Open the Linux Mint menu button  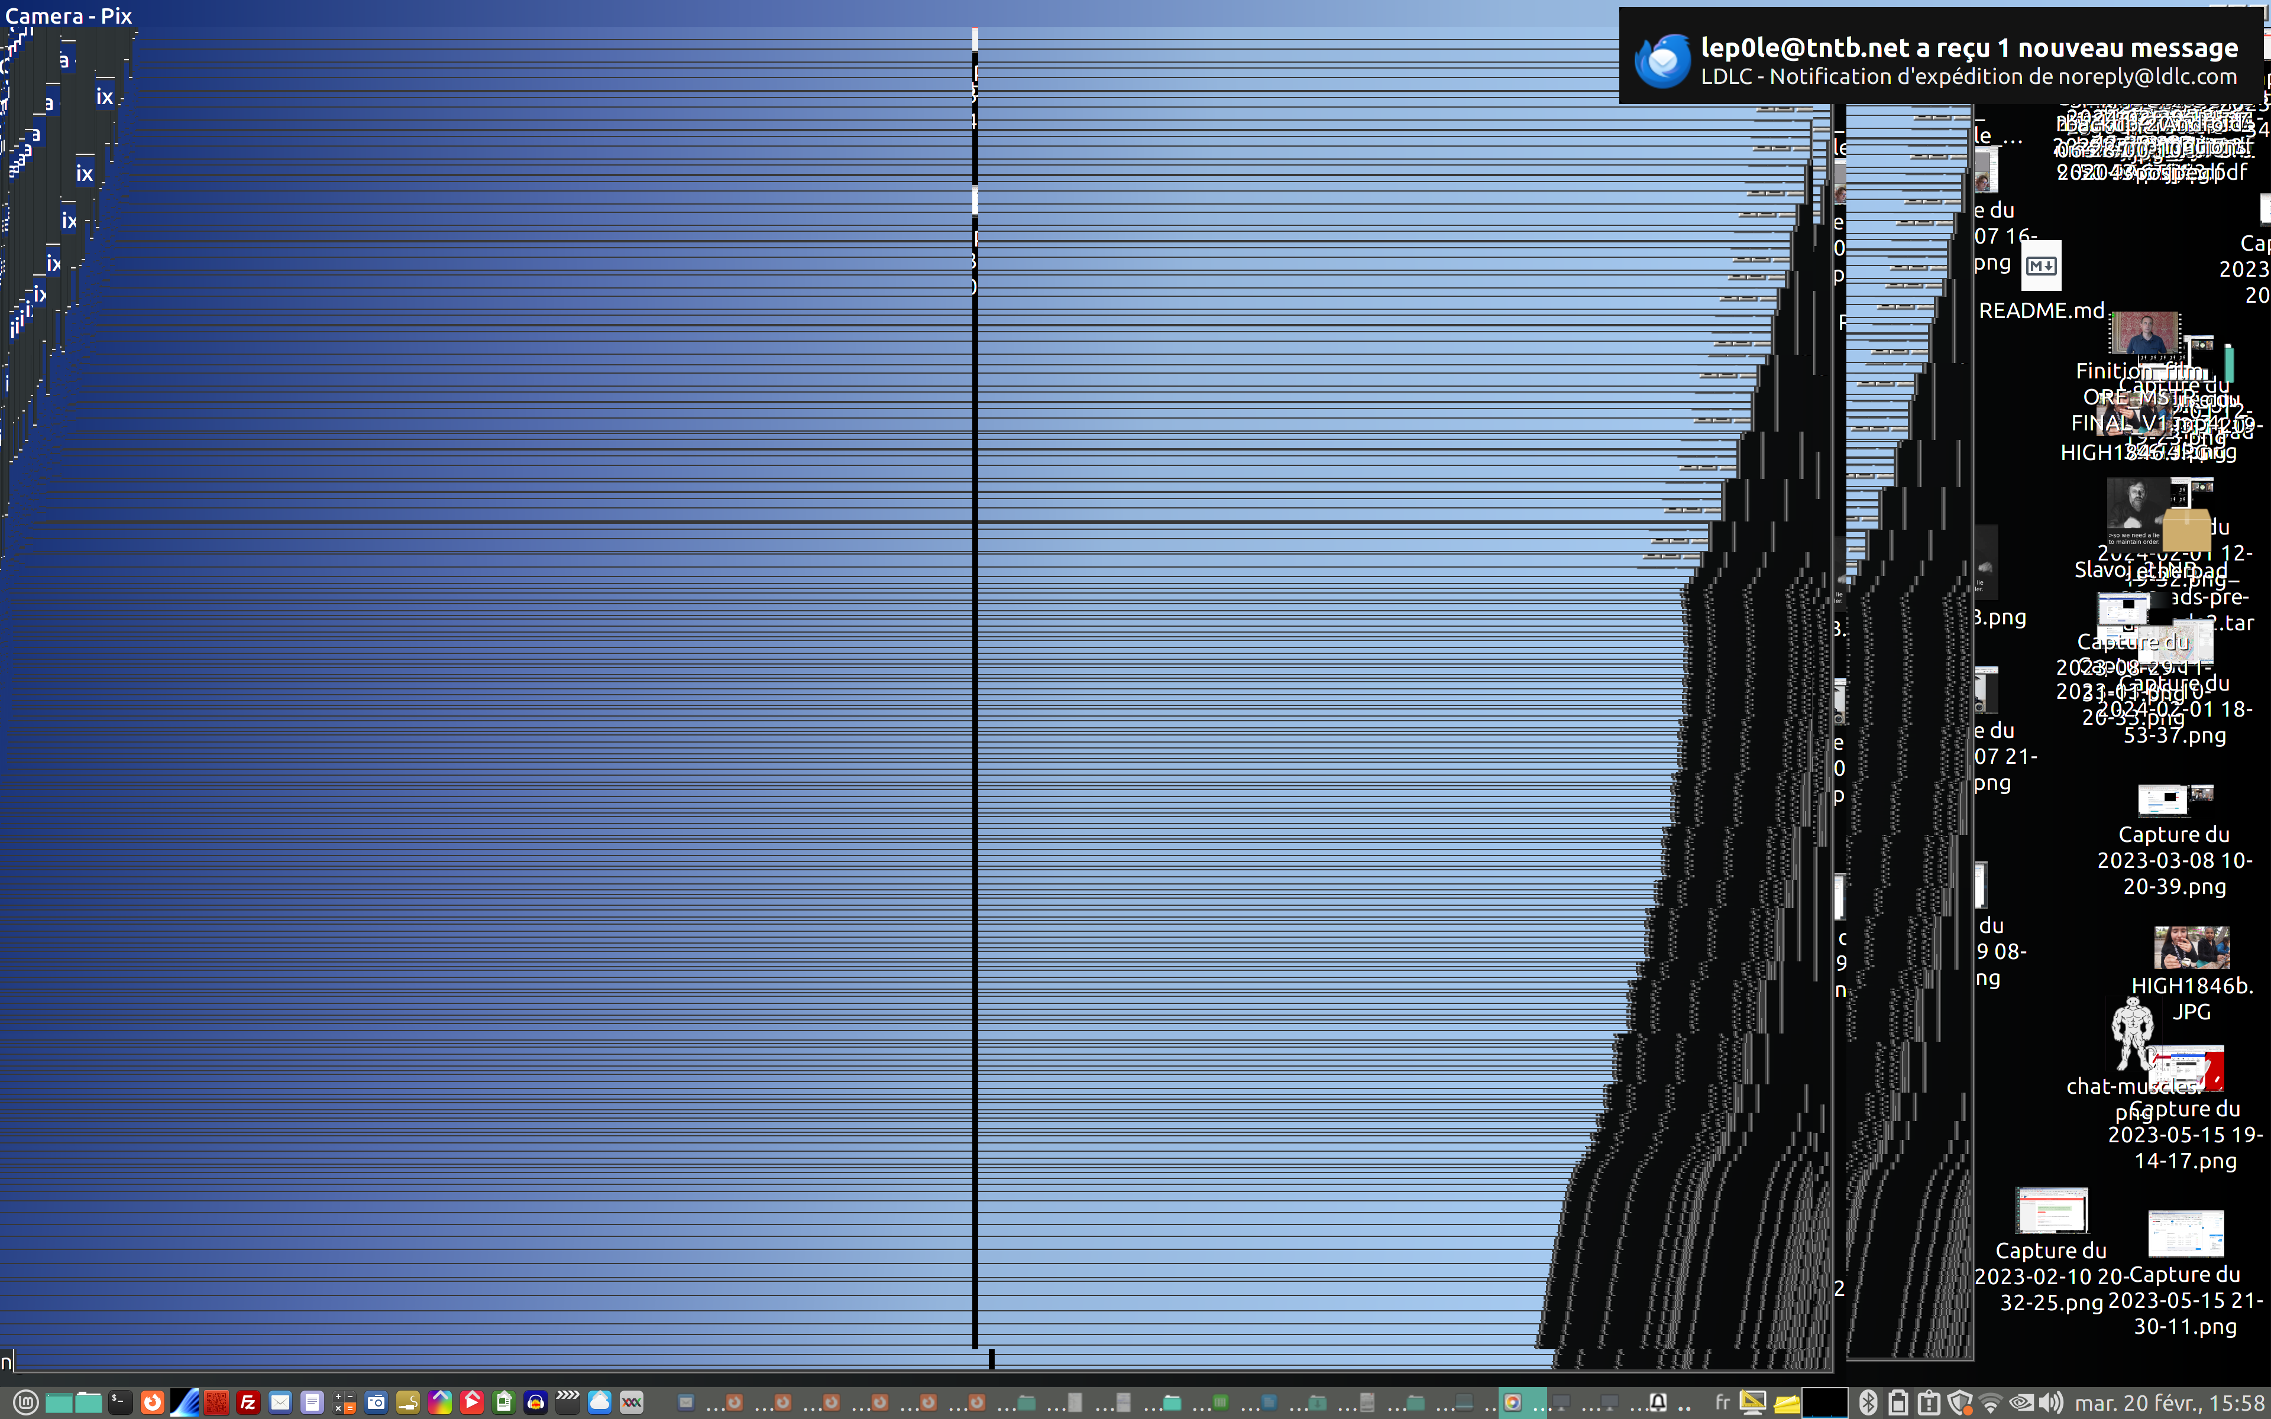(x=25, y=1402)
